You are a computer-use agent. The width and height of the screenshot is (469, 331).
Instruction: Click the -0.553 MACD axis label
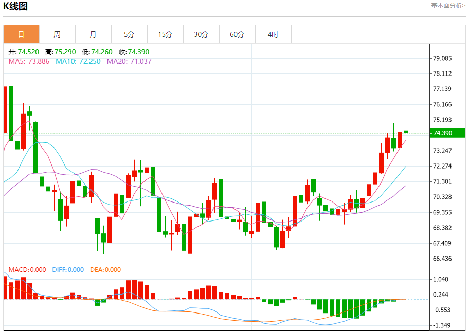pyautogui.click(x=440, y=310)
